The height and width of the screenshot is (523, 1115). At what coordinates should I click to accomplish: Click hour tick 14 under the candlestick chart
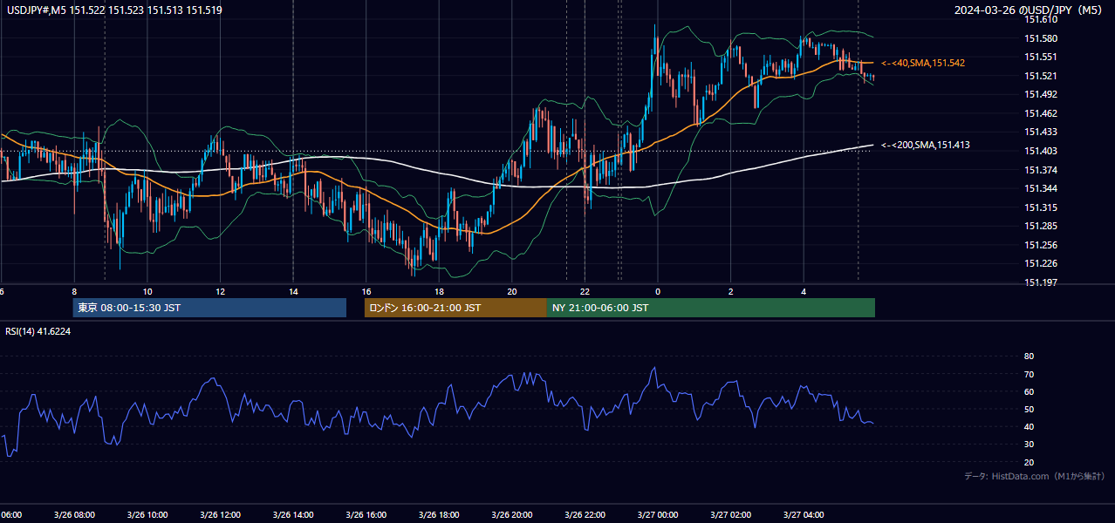293,291
